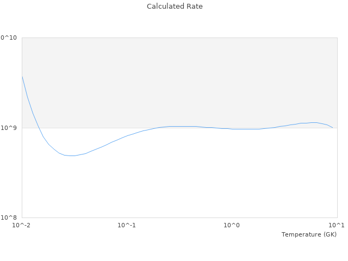Click the lowest dip of the blue curve
The image size is (348, 261).
(71, 156)
